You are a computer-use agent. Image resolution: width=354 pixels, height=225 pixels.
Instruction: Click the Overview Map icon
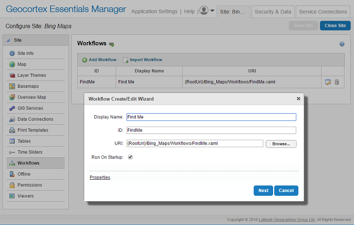tap(12, 97)
